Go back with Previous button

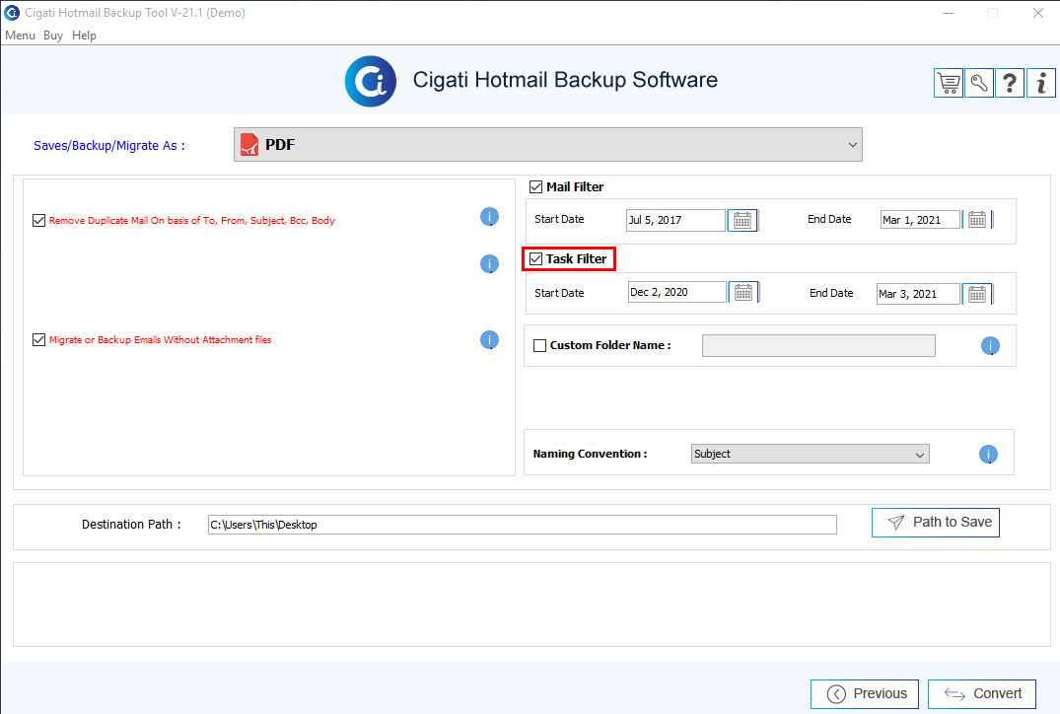(865, 693)
